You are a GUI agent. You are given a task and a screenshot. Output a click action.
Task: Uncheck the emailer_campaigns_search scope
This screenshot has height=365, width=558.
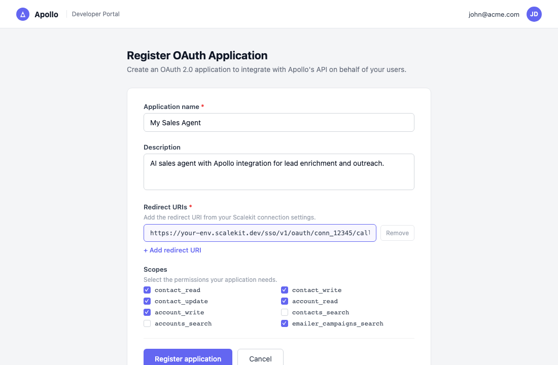click(x=285, y=323)
